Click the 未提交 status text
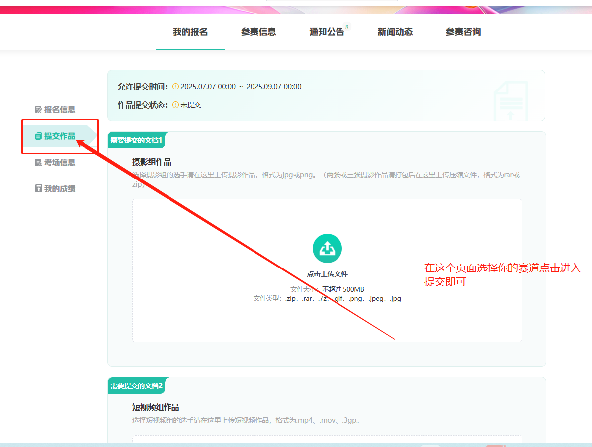The width and height of the screenshot is (592, 447). click(x=191, y=105)
